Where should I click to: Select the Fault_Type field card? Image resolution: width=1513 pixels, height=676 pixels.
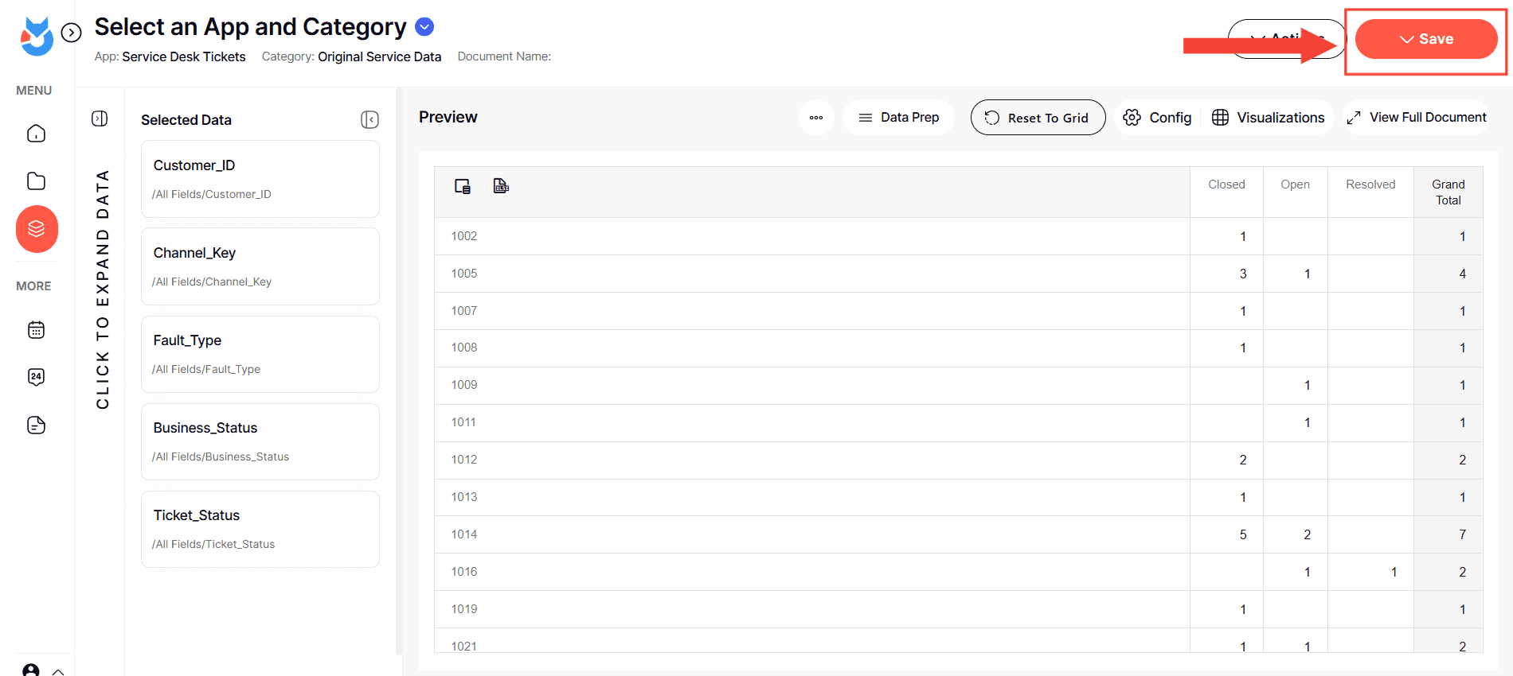click(x=260, y=354)
